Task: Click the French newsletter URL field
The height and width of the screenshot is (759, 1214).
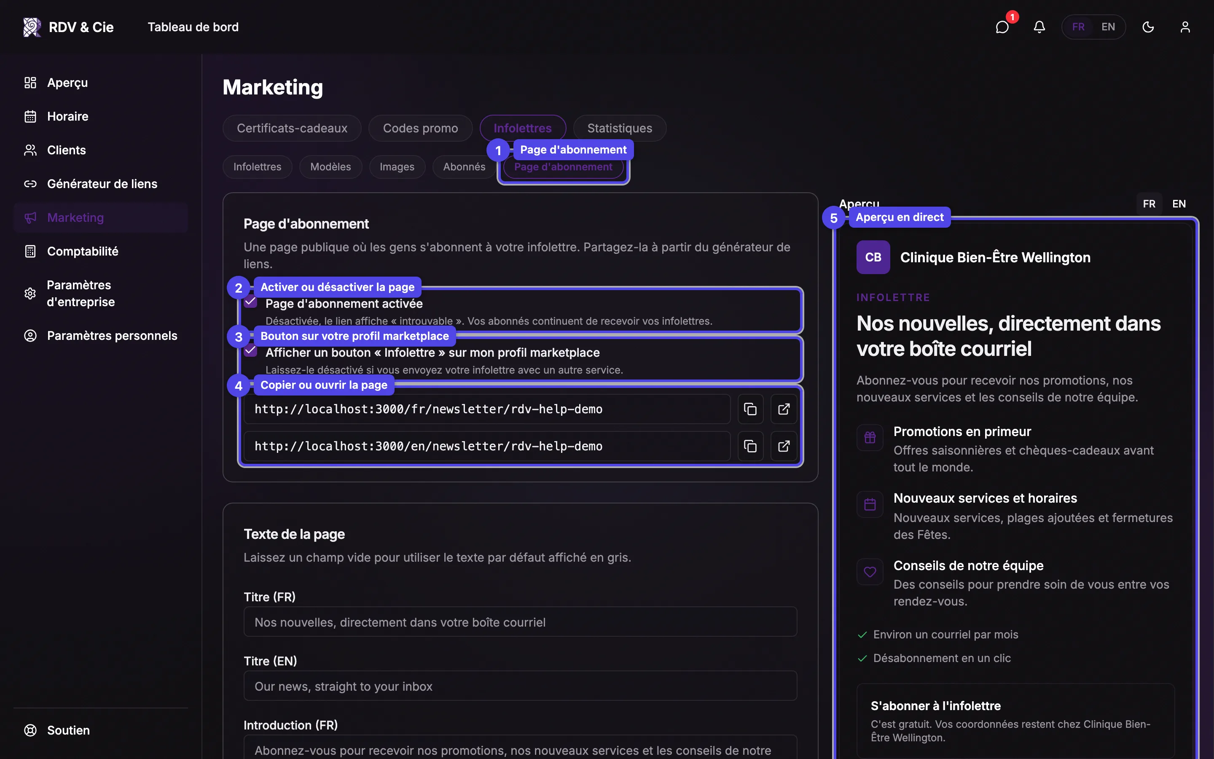Action: (x=486, y=409)
